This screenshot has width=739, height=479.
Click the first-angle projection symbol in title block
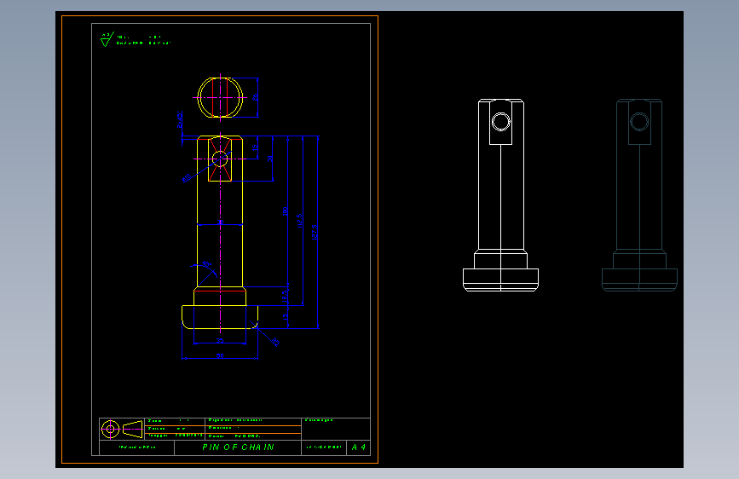click(x=122, y=429)
